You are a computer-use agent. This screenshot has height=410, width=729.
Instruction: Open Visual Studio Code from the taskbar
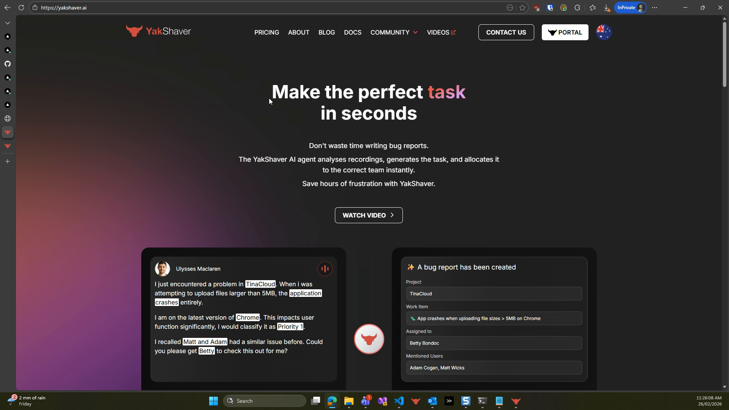(399, 401)
